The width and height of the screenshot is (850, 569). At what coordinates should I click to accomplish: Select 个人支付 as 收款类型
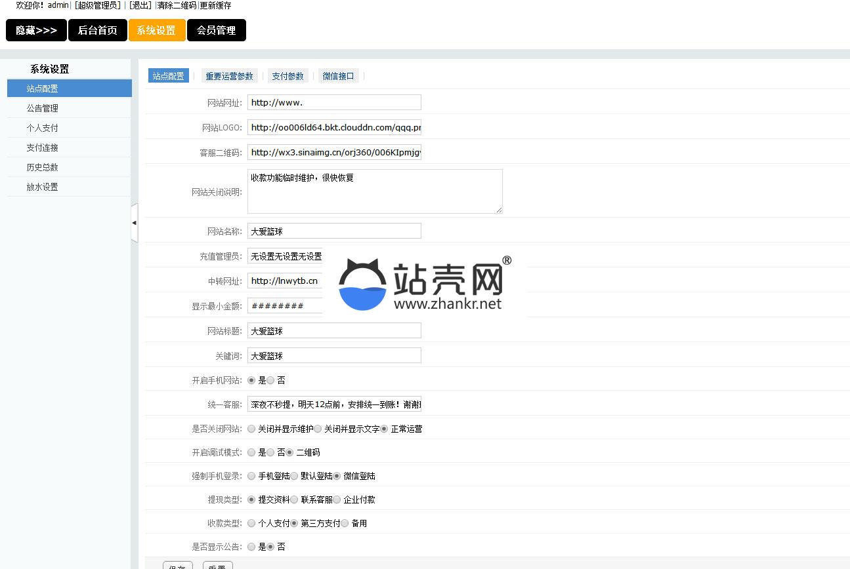pos(251,523)
